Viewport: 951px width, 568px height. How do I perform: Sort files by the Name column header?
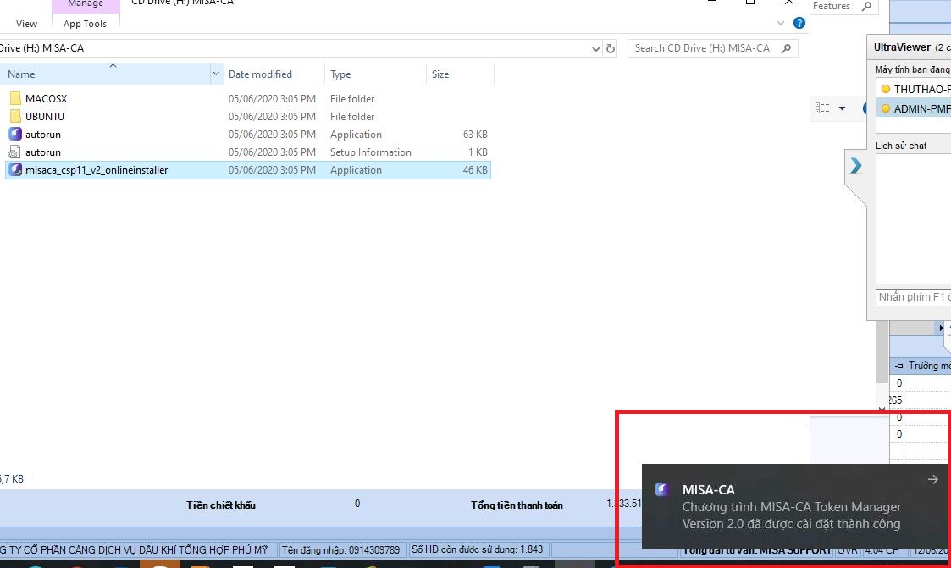coord(106,74)
